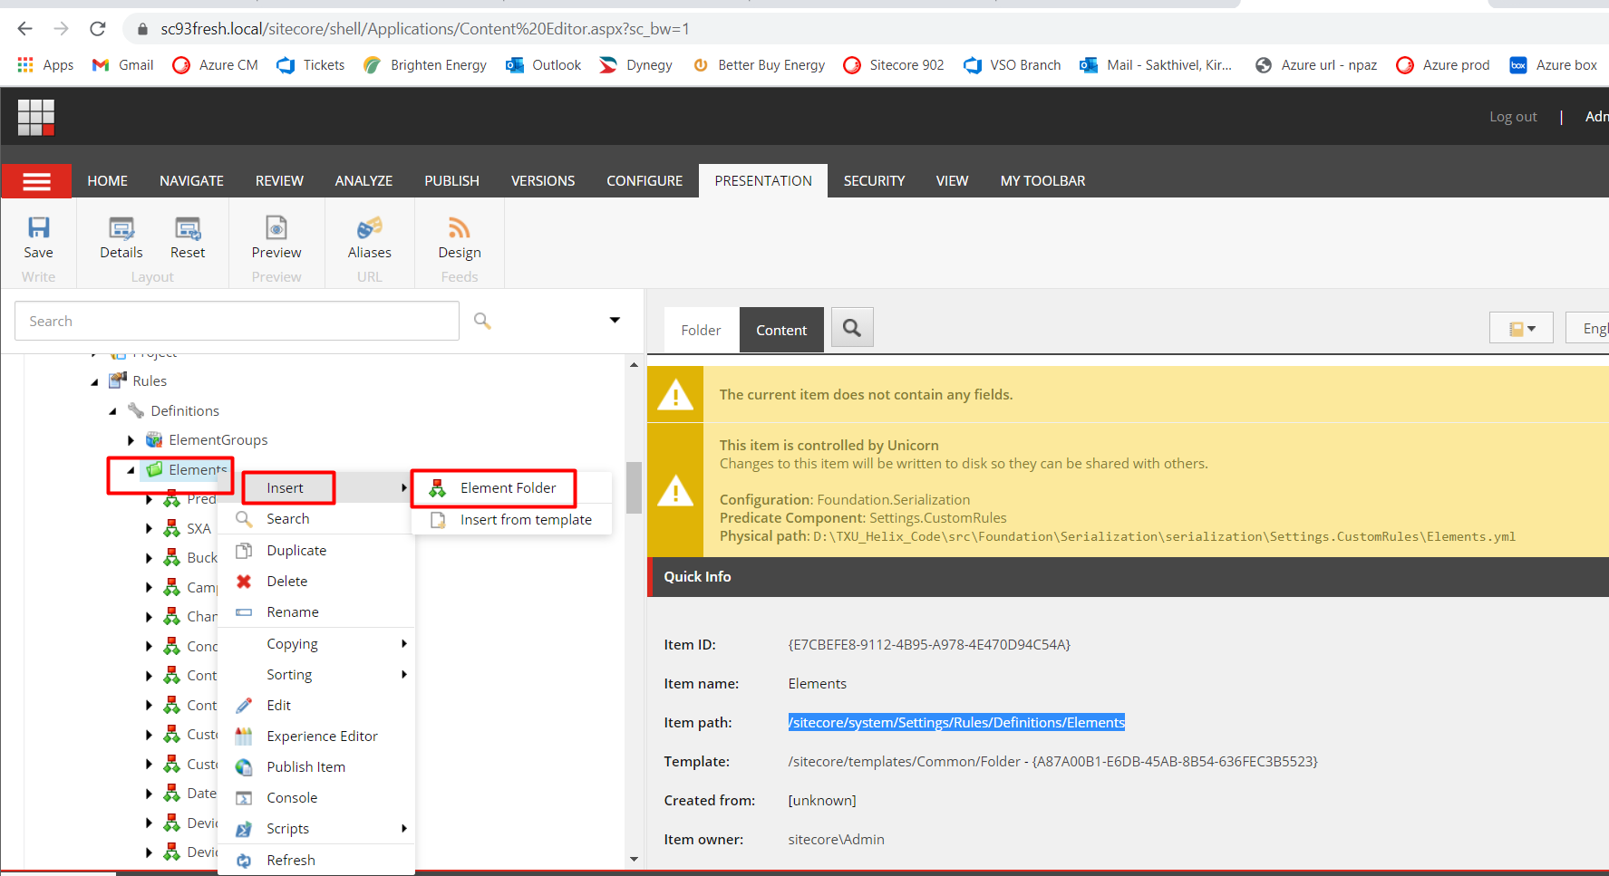This screenshot has width=1609, height=876.
Task: Open the Azure prod bookmark
Action: 1443,65
